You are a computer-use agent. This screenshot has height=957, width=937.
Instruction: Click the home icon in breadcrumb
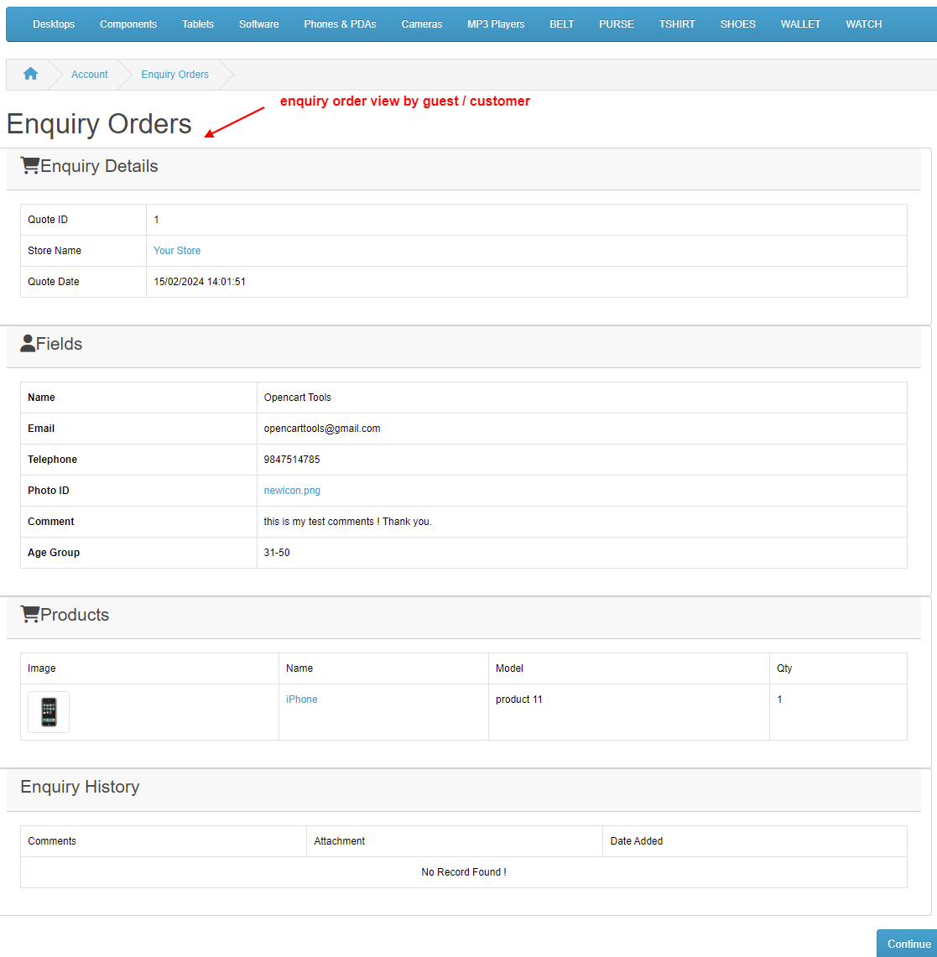[30, 74]
